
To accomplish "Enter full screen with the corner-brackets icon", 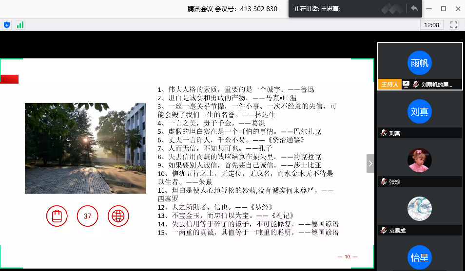I will 453,24.
